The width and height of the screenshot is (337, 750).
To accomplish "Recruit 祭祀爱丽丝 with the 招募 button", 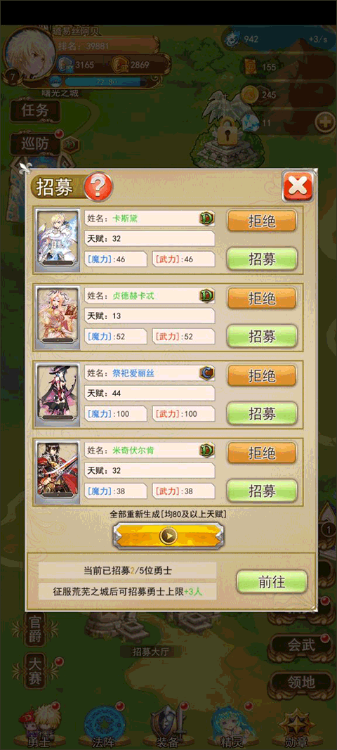I will pos(261,414).
